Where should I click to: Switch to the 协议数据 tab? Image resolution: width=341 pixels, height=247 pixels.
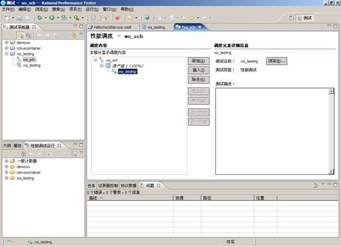point(129,185)
